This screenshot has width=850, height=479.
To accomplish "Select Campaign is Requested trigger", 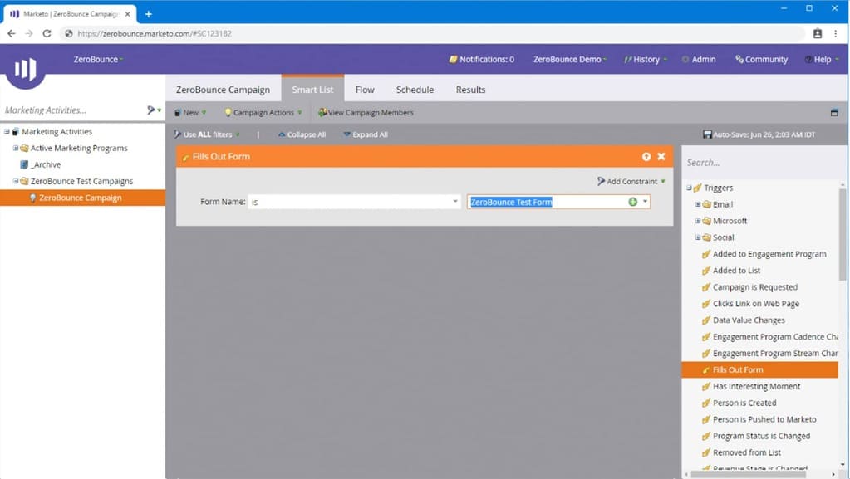I will (754, 287).
